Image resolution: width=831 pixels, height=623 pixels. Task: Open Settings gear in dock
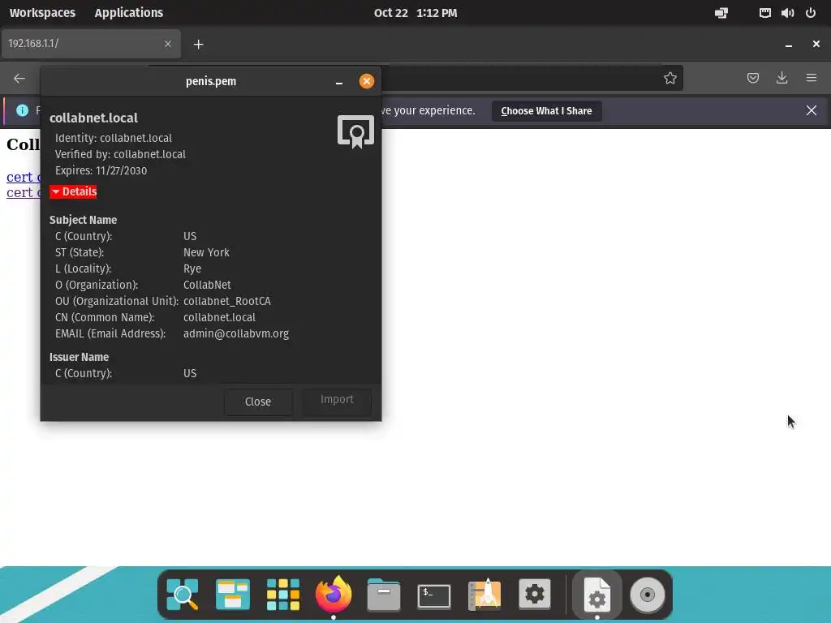535,595
